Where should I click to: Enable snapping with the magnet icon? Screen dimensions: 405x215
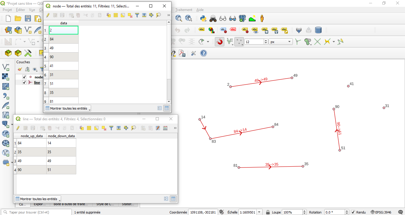[x=220, y=42]
